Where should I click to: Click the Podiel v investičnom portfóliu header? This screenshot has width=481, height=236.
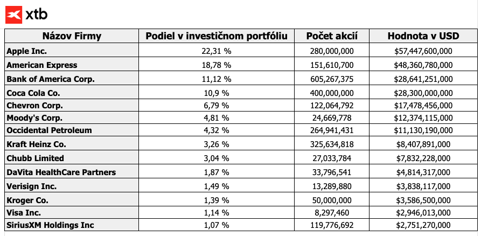(217, 37)
